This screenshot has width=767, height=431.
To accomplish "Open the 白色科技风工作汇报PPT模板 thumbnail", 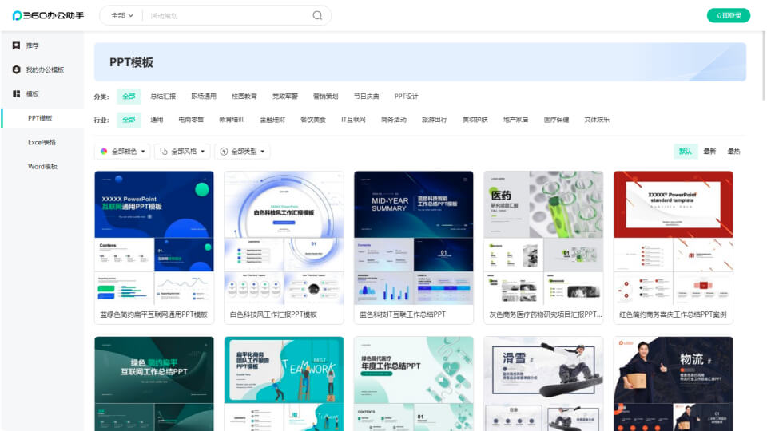I will click(x=284, y=238).
